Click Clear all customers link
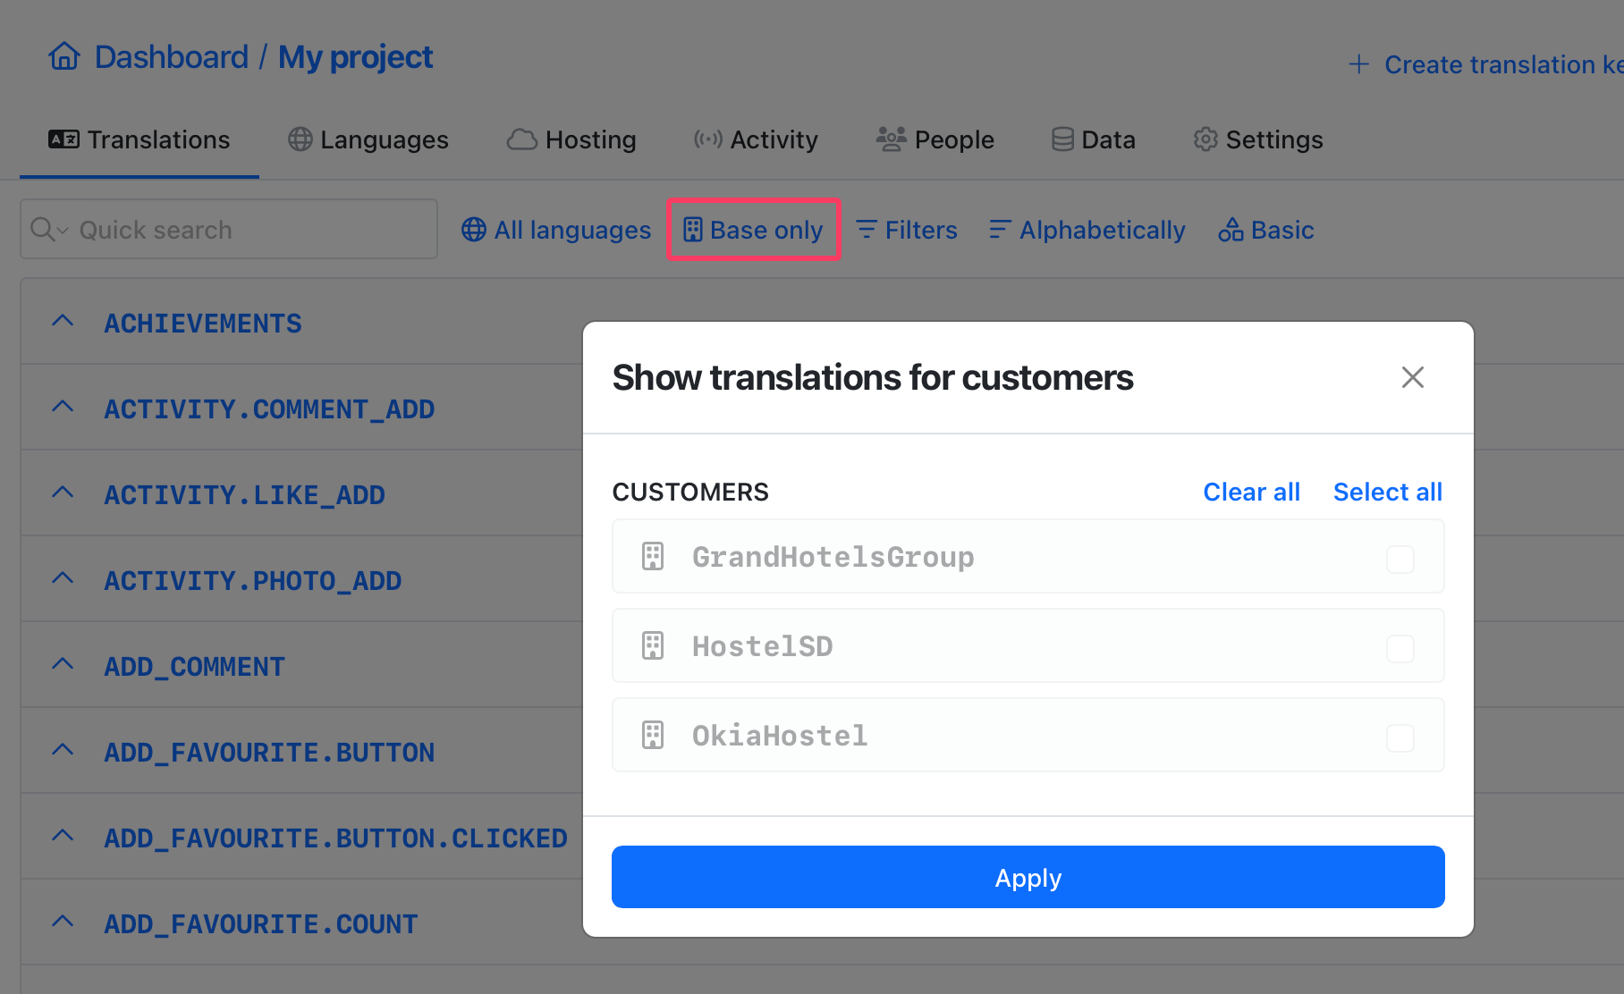Image resolution: width=1624 pixels, height=994 pixels. 1251,492
